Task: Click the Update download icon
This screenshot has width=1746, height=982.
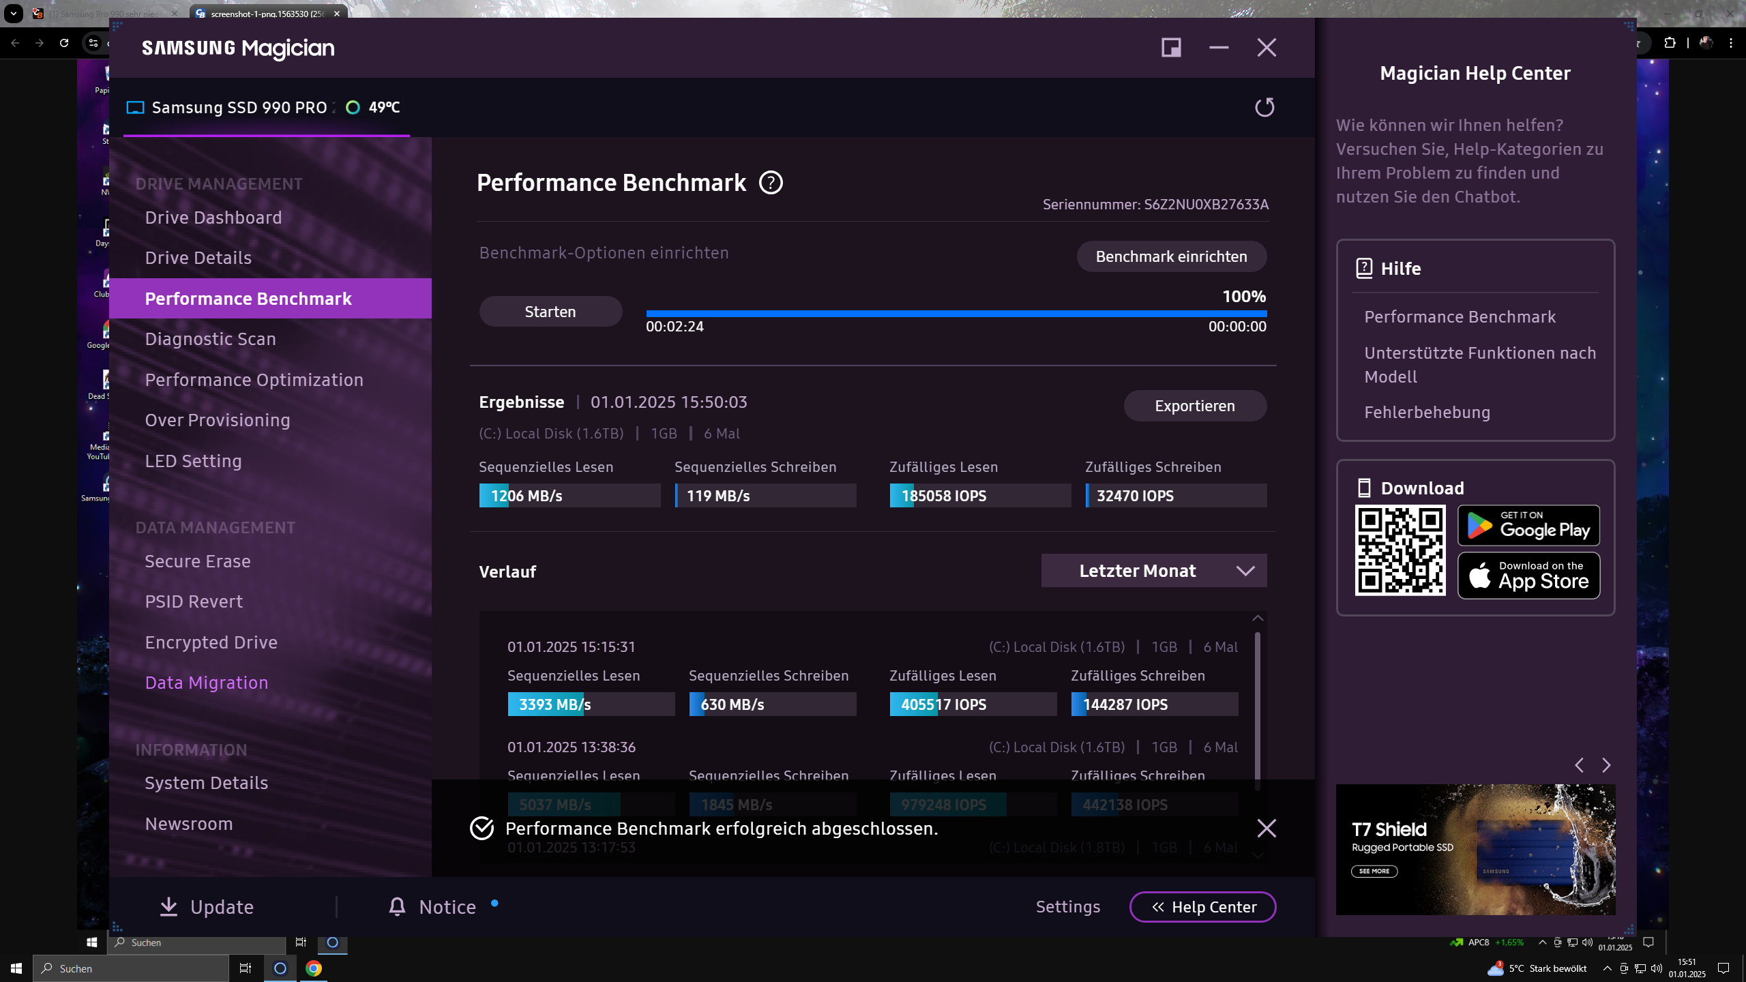Action: pos(168,906)
